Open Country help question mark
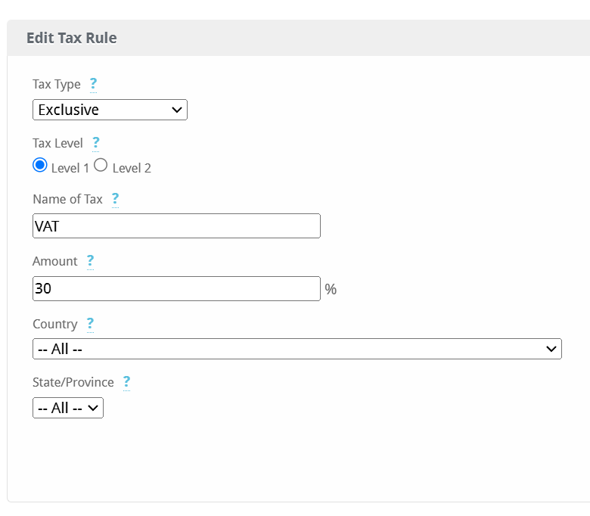 coord(90,324)
